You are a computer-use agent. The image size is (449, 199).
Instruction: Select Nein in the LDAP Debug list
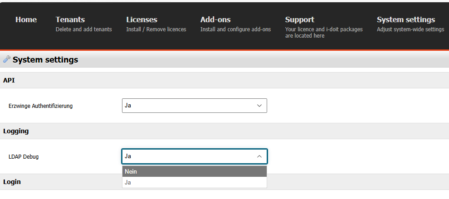(x=194, y=171)
